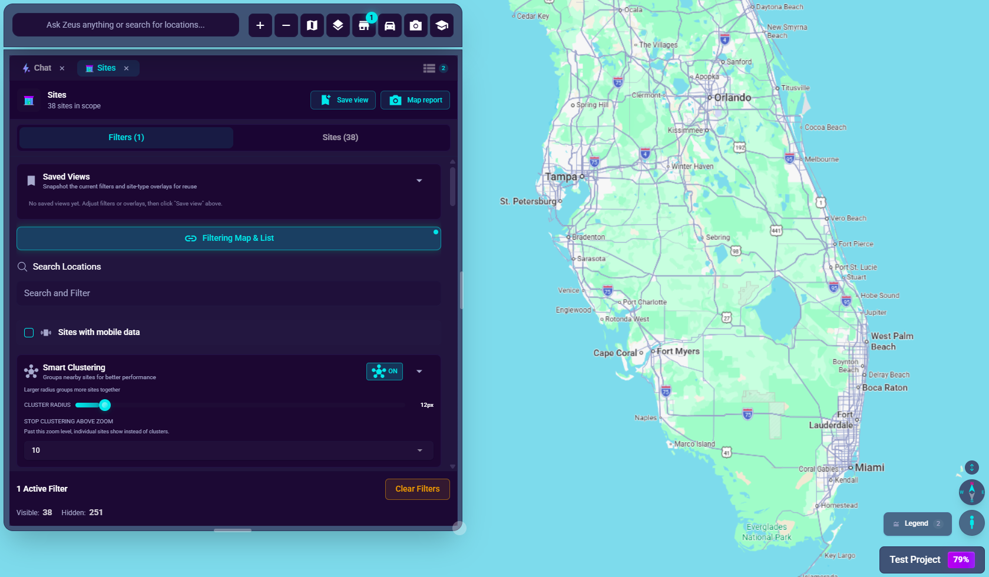Open the graduation cap tutorial icon
The height and width of the screenshot is (577, 989).
(x=441, y=25)
